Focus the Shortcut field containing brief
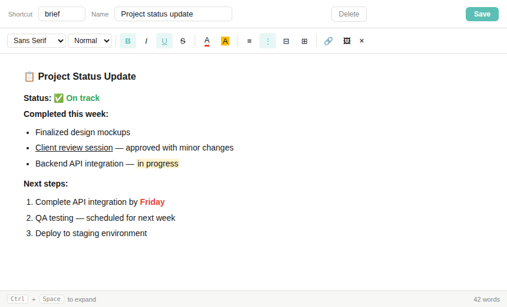 click(62, 14)
